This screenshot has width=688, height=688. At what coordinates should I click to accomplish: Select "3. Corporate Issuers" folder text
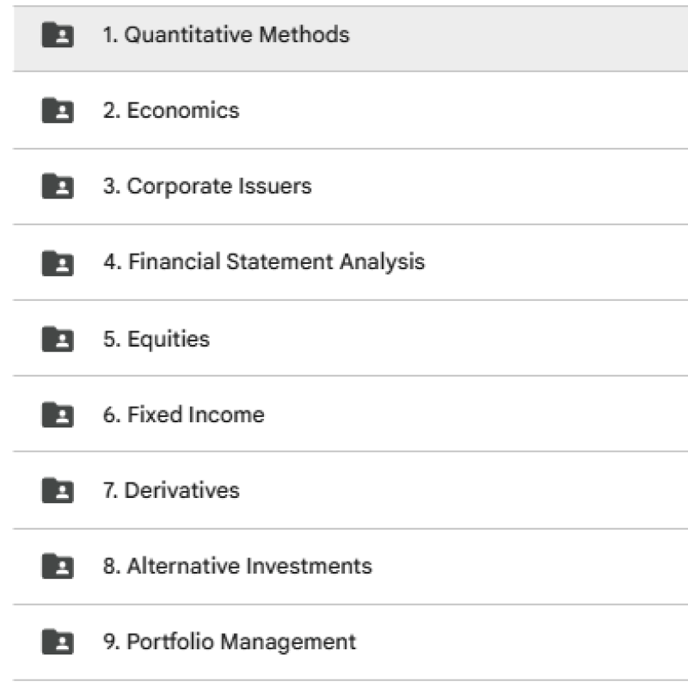[207, 186]
